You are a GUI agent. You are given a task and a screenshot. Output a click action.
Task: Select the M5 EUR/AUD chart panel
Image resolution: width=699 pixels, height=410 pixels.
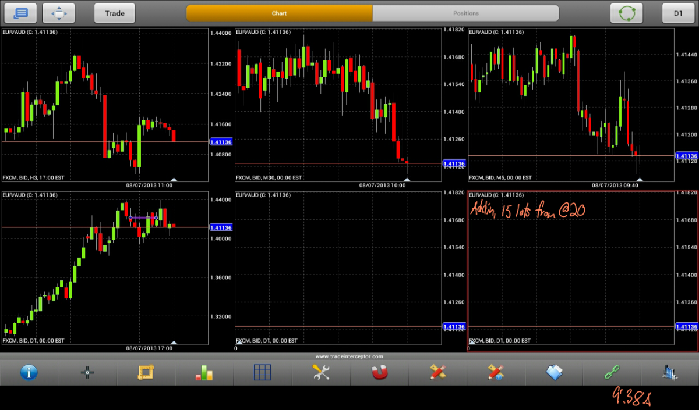571,105
